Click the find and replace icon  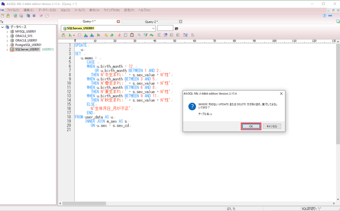145,35
